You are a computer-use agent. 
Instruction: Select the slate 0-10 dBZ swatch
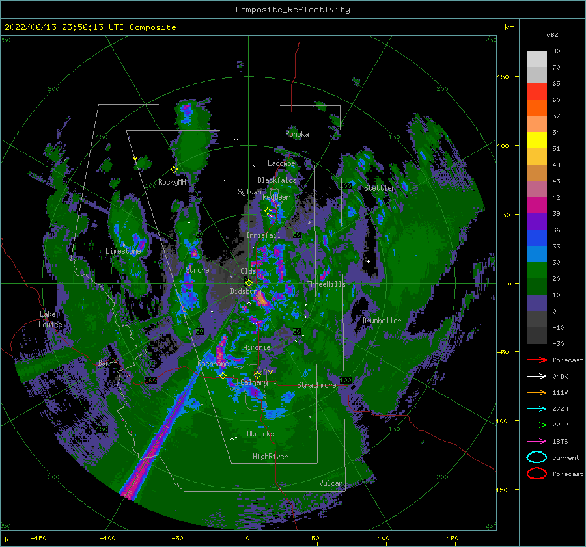click(x=537, y=303)
